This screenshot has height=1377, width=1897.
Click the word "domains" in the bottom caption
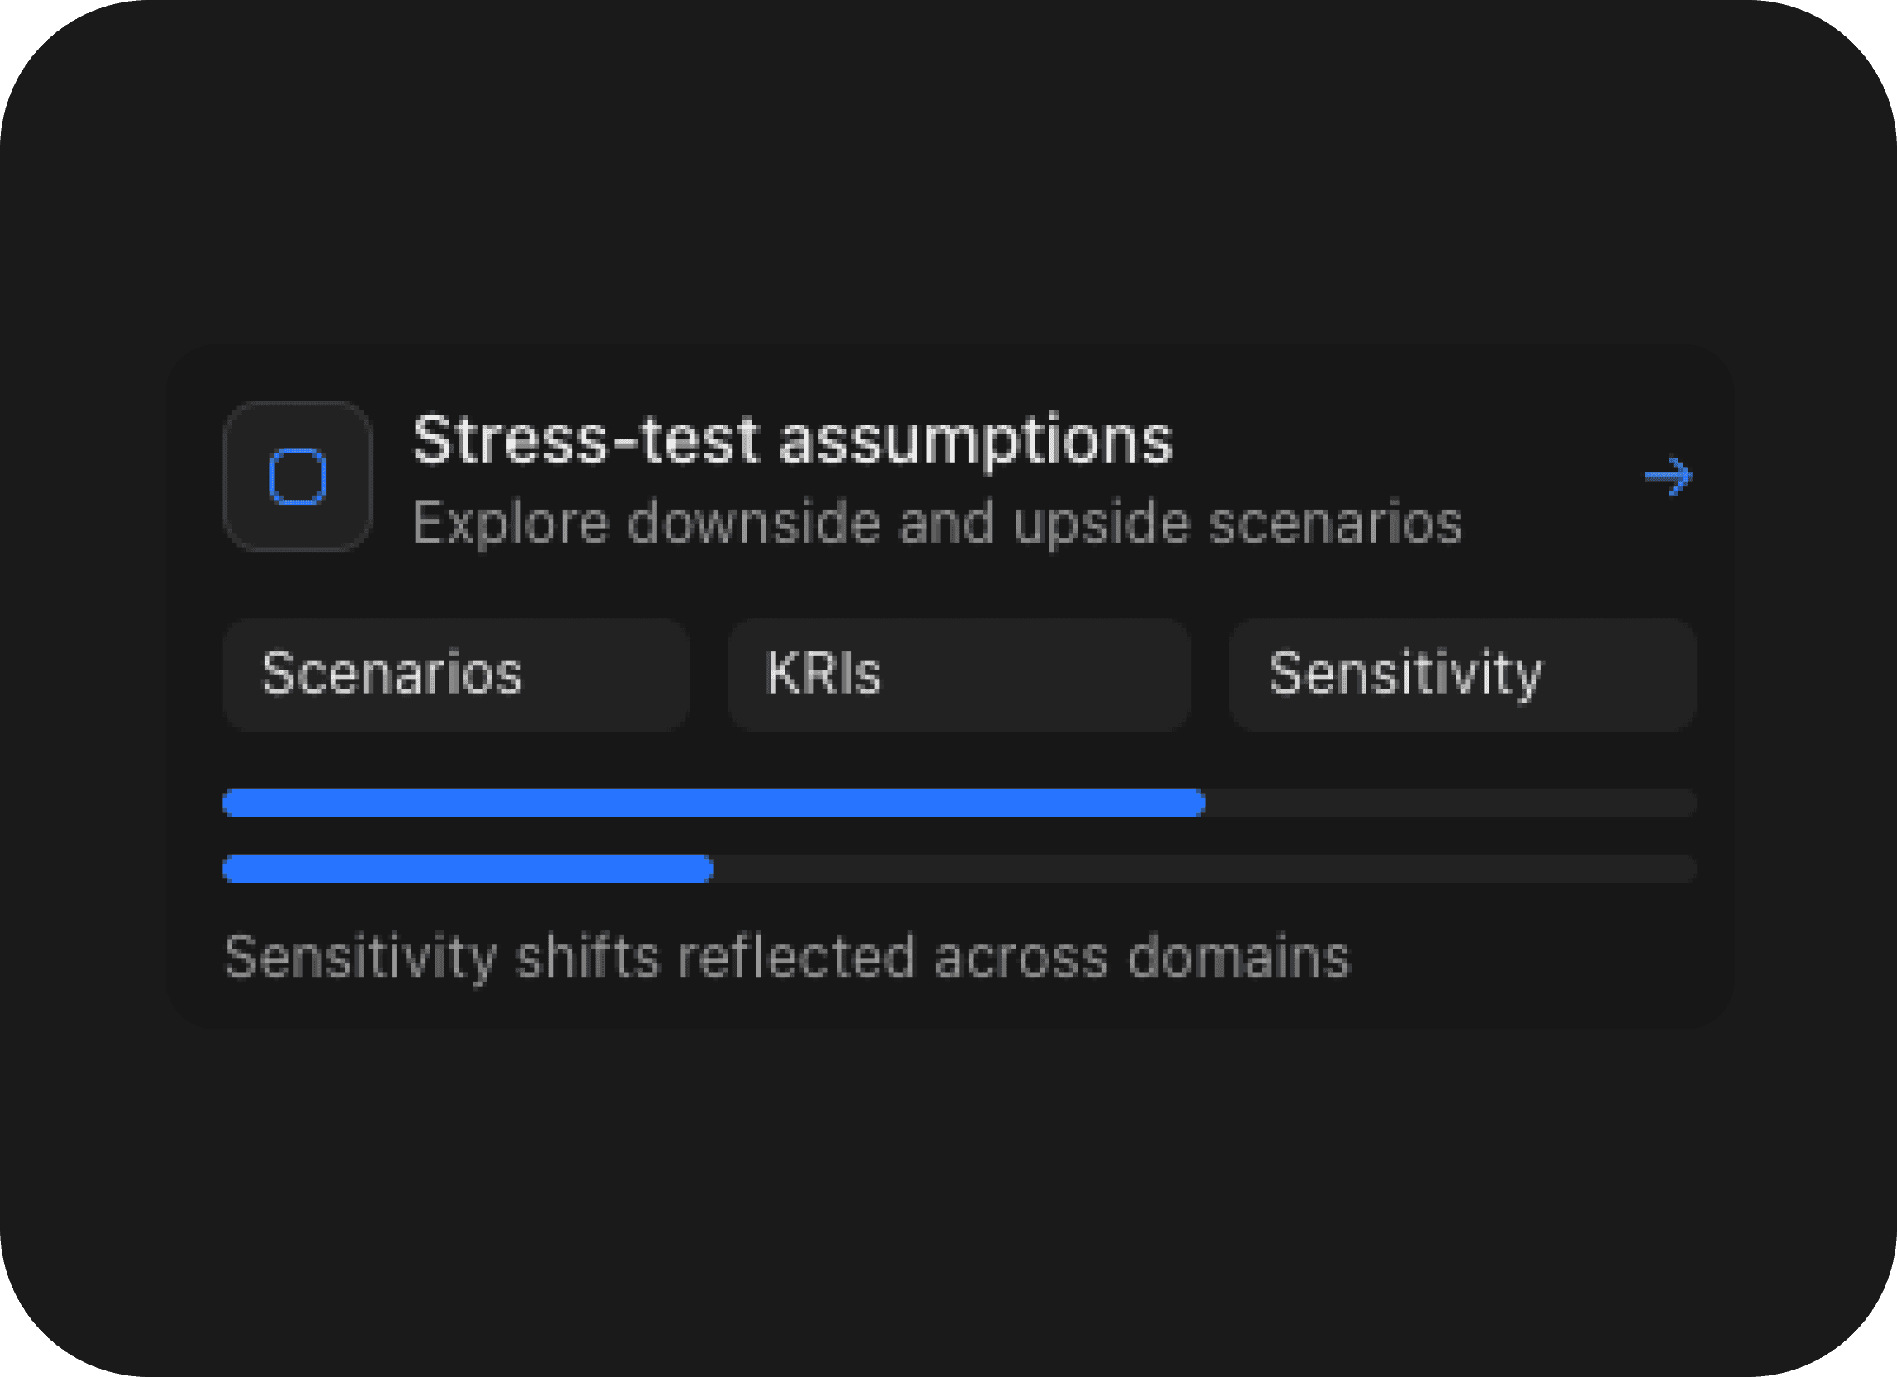pos(1238,957)
